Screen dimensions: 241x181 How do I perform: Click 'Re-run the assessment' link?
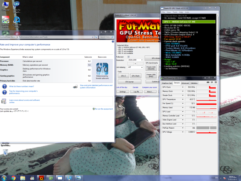(x=102, y=108)
